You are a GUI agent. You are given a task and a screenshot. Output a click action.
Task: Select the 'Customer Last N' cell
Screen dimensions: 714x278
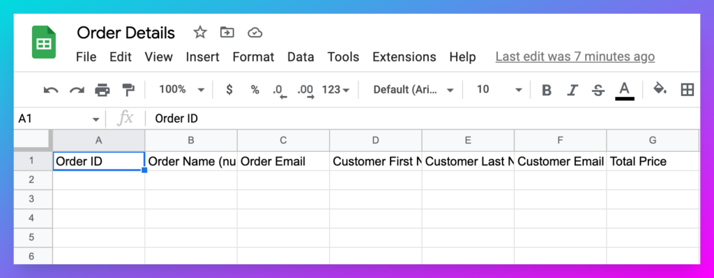click(x=468, y=161)
